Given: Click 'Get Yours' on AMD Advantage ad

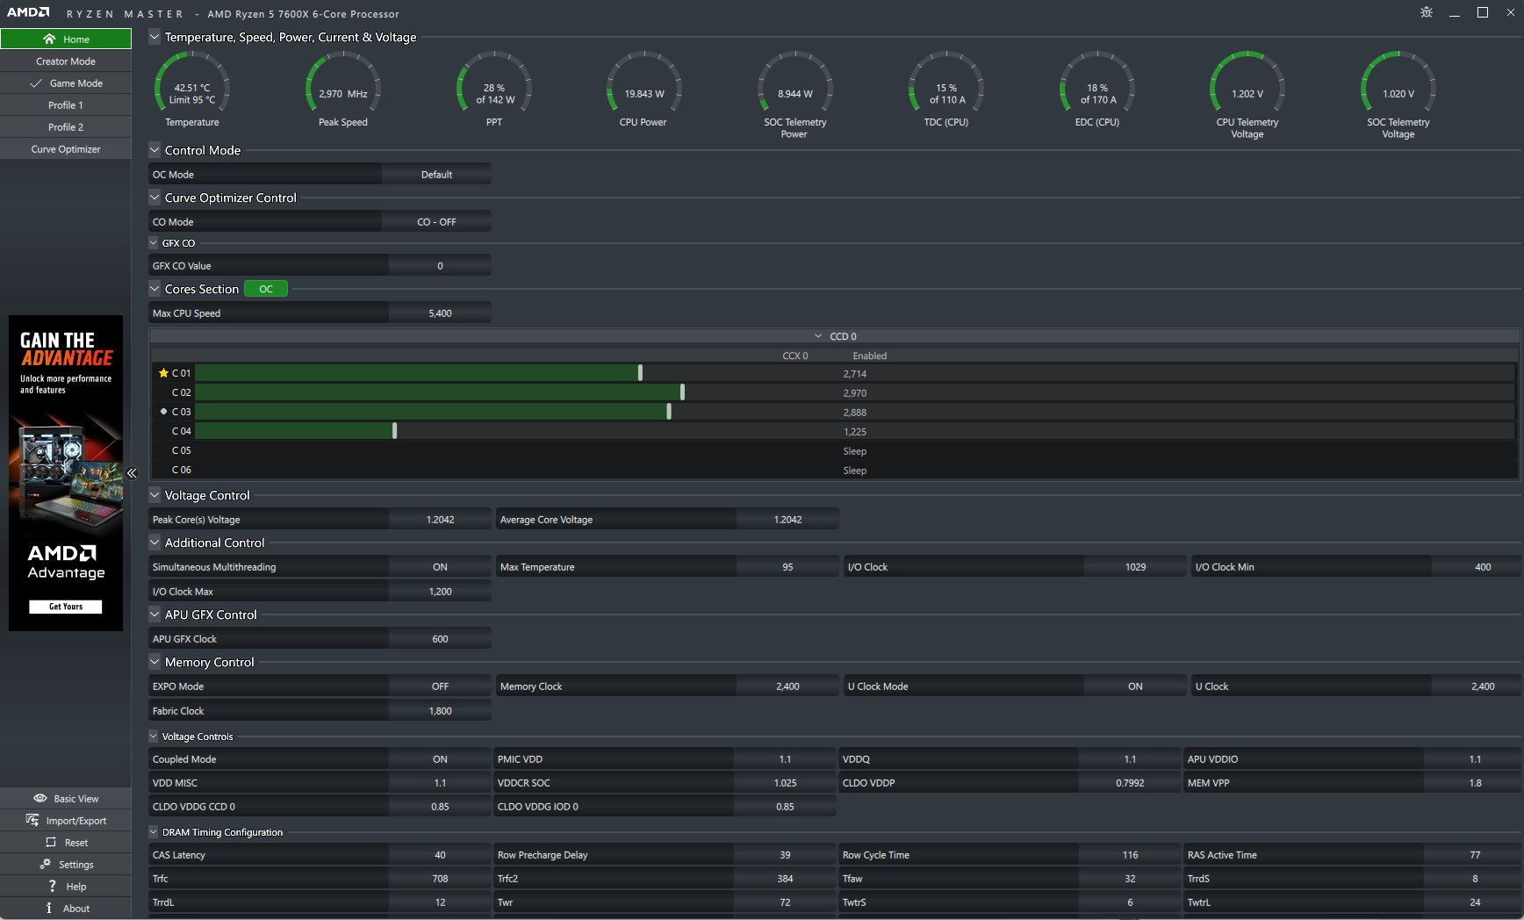Looking at the screenshot, I should click(x=66, y=607).
